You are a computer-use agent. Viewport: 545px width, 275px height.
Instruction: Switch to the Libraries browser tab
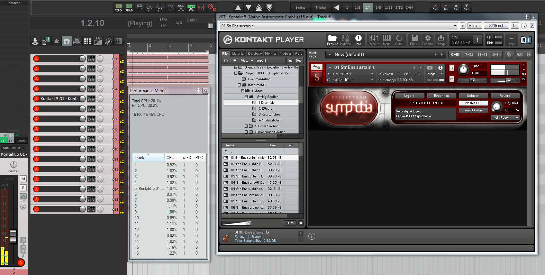click(x=238, y=54)
